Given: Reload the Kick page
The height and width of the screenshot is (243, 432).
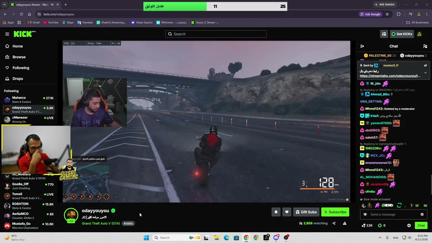Looking at the screenshot, I should 21,14.
